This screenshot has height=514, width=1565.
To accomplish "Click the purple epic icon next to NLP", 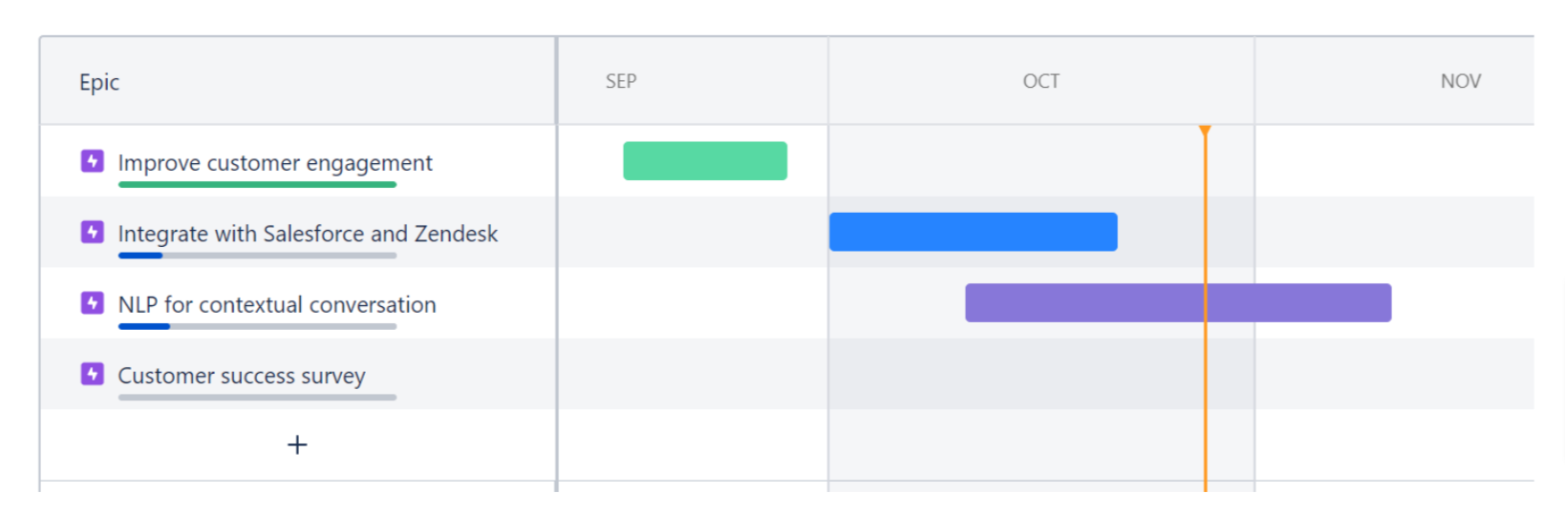I will (92, 303).
